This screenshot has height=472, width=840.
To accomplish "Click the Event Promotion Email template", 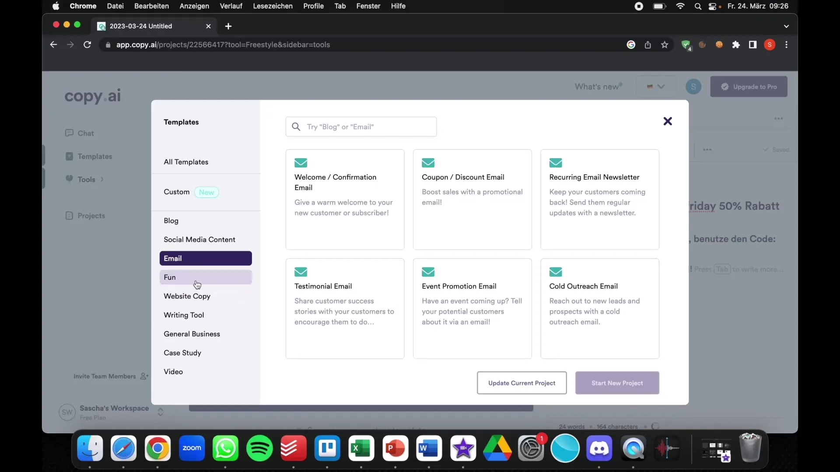I will pos(472,308).
